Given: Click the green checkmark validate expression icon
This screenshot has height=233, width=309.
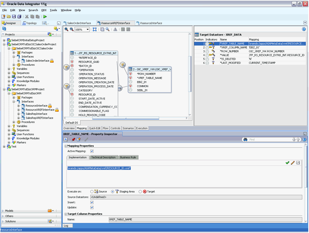Looking at the screenshot, I should point(287,163).
